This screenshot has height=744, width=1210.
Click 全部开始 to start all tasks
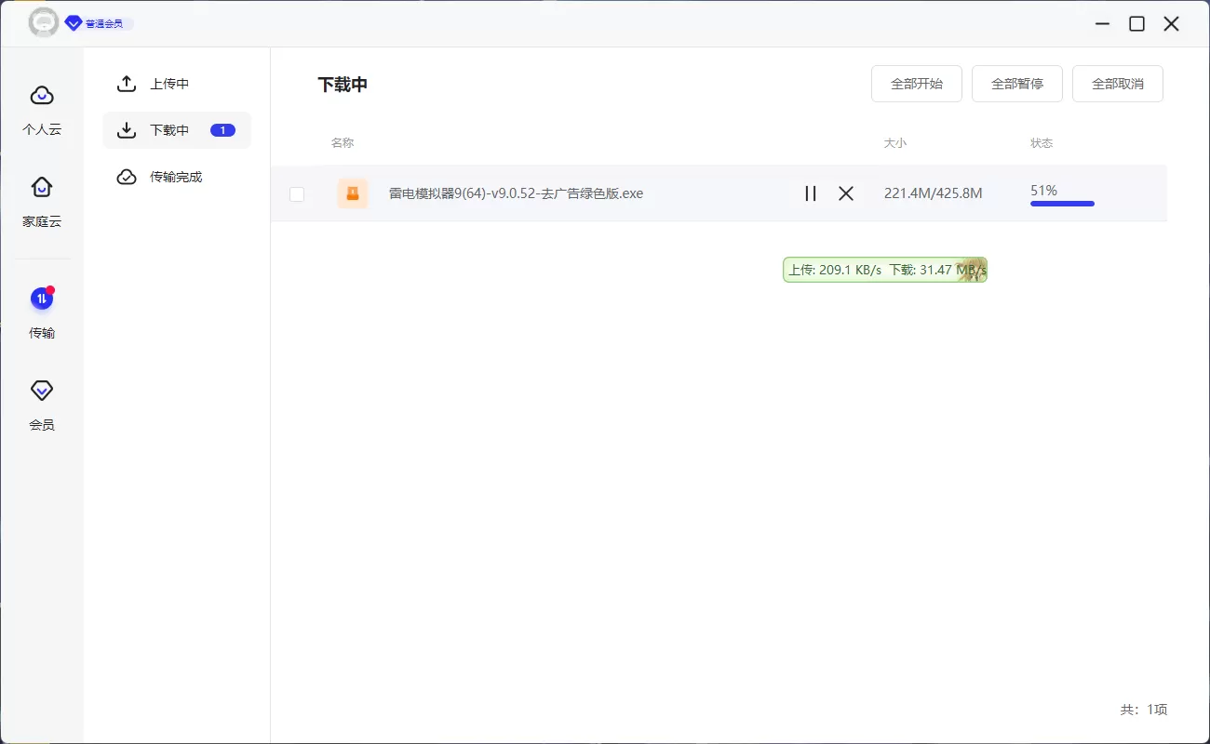[916, 83]
